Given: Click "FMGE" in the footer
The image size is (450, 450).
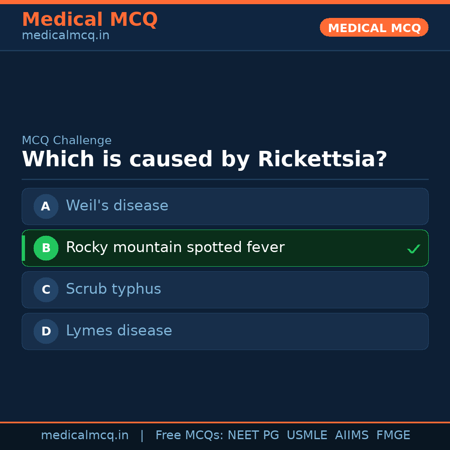Looking at the screenshot, I should click(x=393, y=435).
